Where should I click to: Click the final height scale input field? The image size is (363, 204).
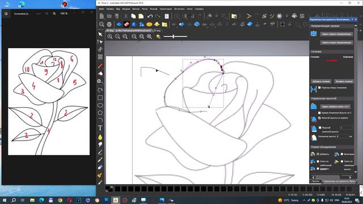[x=347, y=127]
